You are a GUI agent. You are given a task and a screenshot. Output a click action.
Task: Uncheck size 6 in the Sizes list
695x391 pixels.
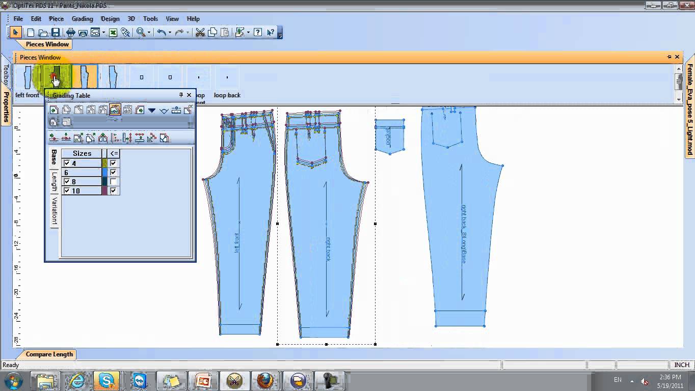coord(68,172)
